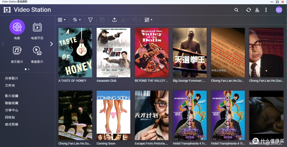Open 影片收藏 in sidebar
287x147 pixels.
11,96
